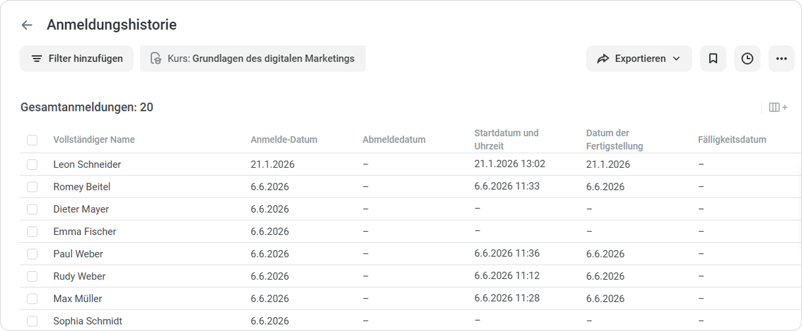802x331 pixels.
Task: Open the Kurs: Grundlagen des digitalen Marketings filter
Action: point(253,59)
